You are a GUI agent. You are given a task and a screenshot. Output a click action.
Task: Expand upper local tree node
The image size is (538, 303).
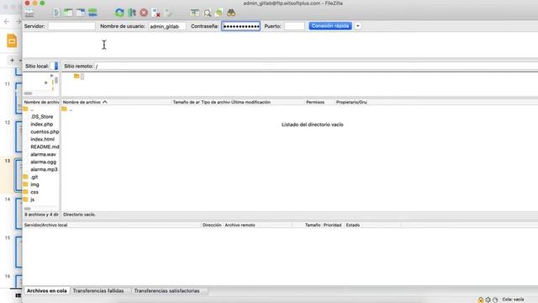pos(52,75)
